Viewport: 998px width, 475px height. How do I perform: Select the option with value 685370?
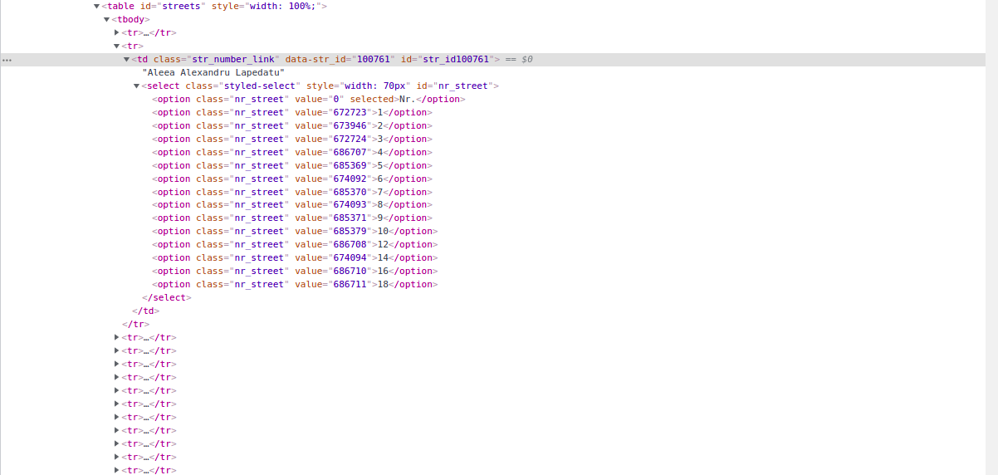click(x=292, y=193)
